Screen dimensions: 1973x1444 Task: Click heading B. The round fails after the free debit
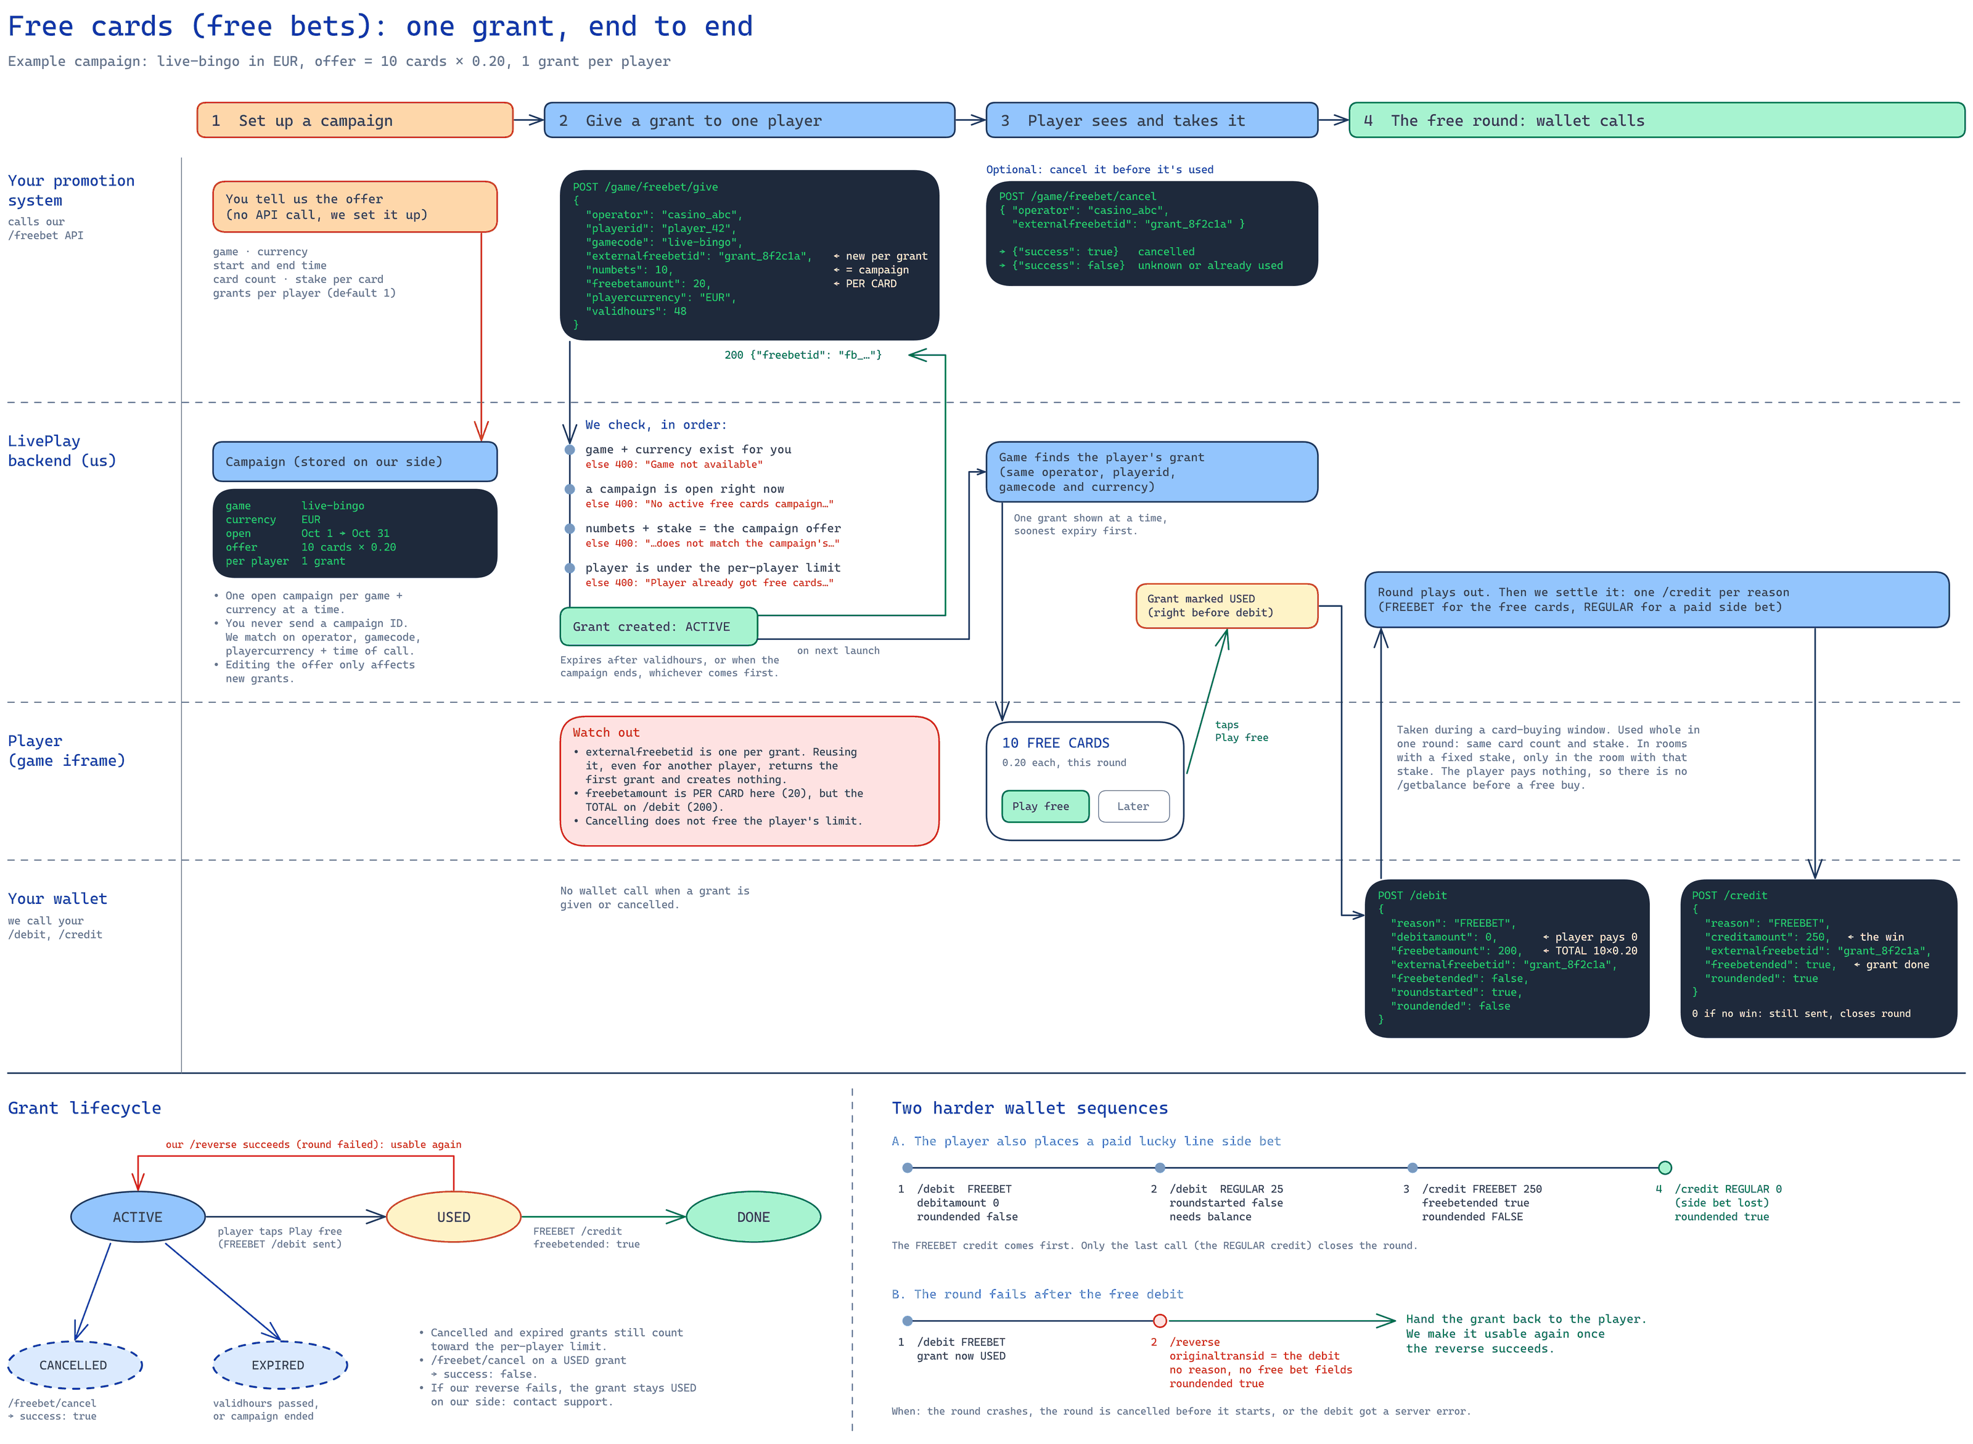pyautogui.click(x=1037, y=1295)
